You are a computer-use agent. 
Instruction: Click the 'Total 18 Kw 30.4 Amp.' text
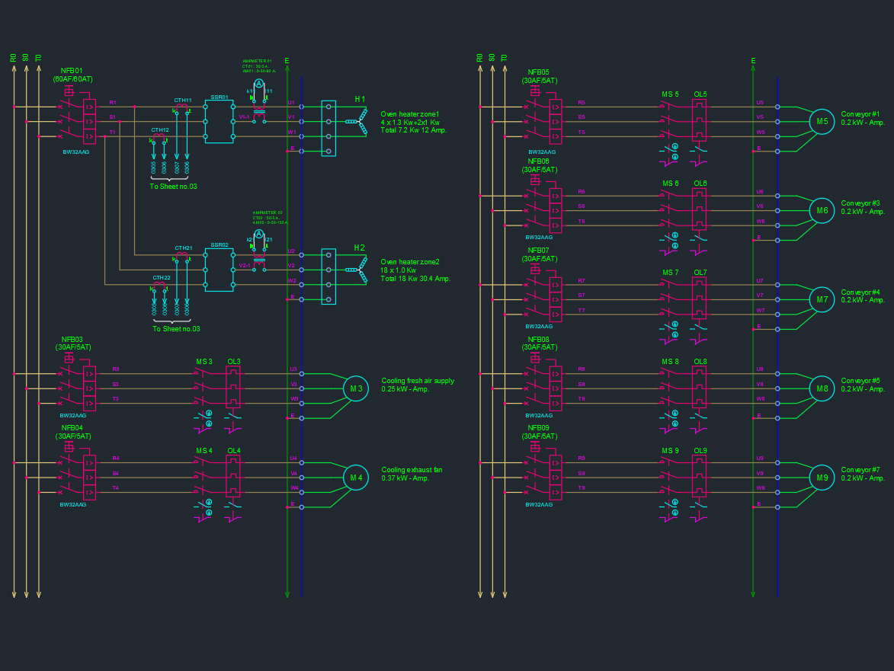(x=415, y=279)
